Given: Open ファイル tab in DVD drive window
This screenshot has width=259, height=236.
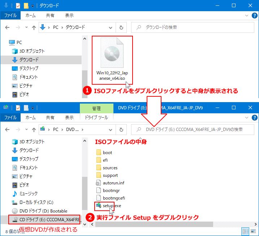Looking at the screenshot, I should [10, 118].
